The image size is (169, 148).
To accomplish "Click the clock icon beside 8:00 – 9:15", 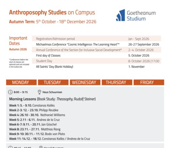I will click(x=10, y=92).
